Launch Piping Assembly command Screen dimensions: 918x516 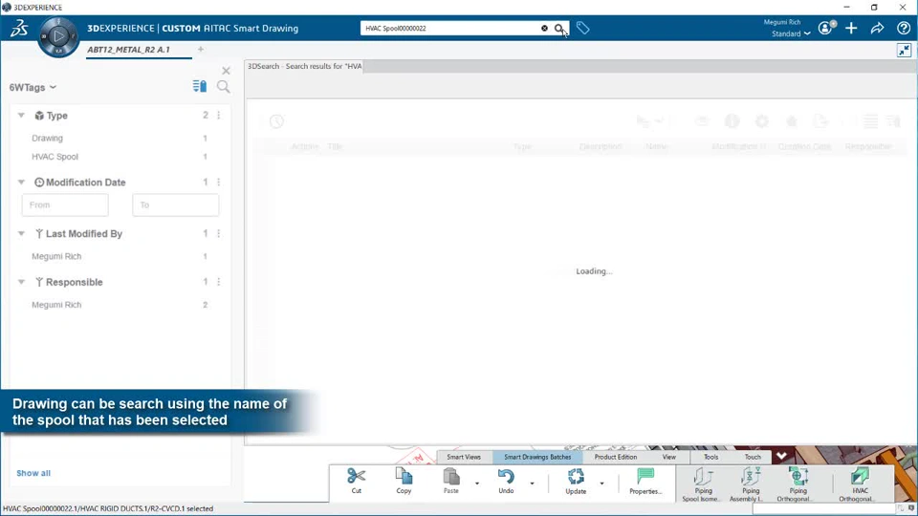(x=750, y=484)
